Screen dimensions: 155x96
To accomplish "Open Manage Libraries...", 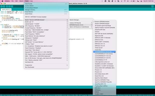I will pos(46,10).
